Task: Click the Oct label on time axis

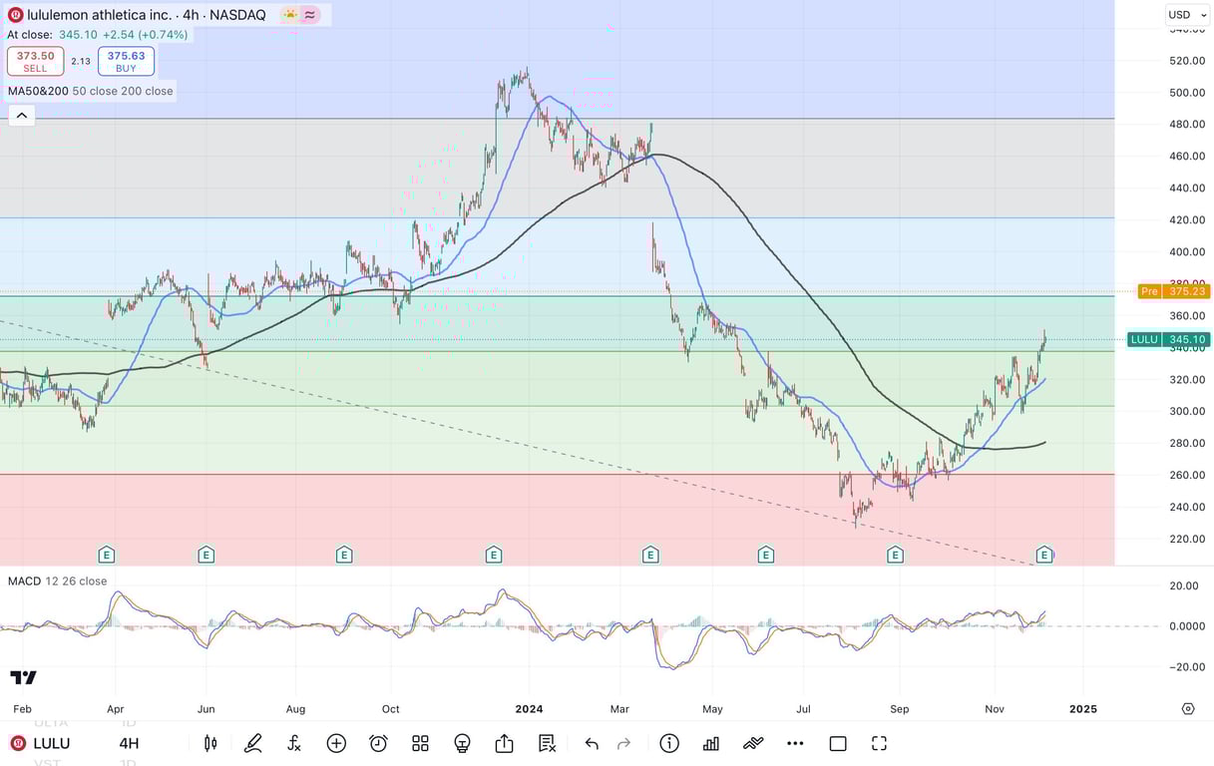Action: 390,709
